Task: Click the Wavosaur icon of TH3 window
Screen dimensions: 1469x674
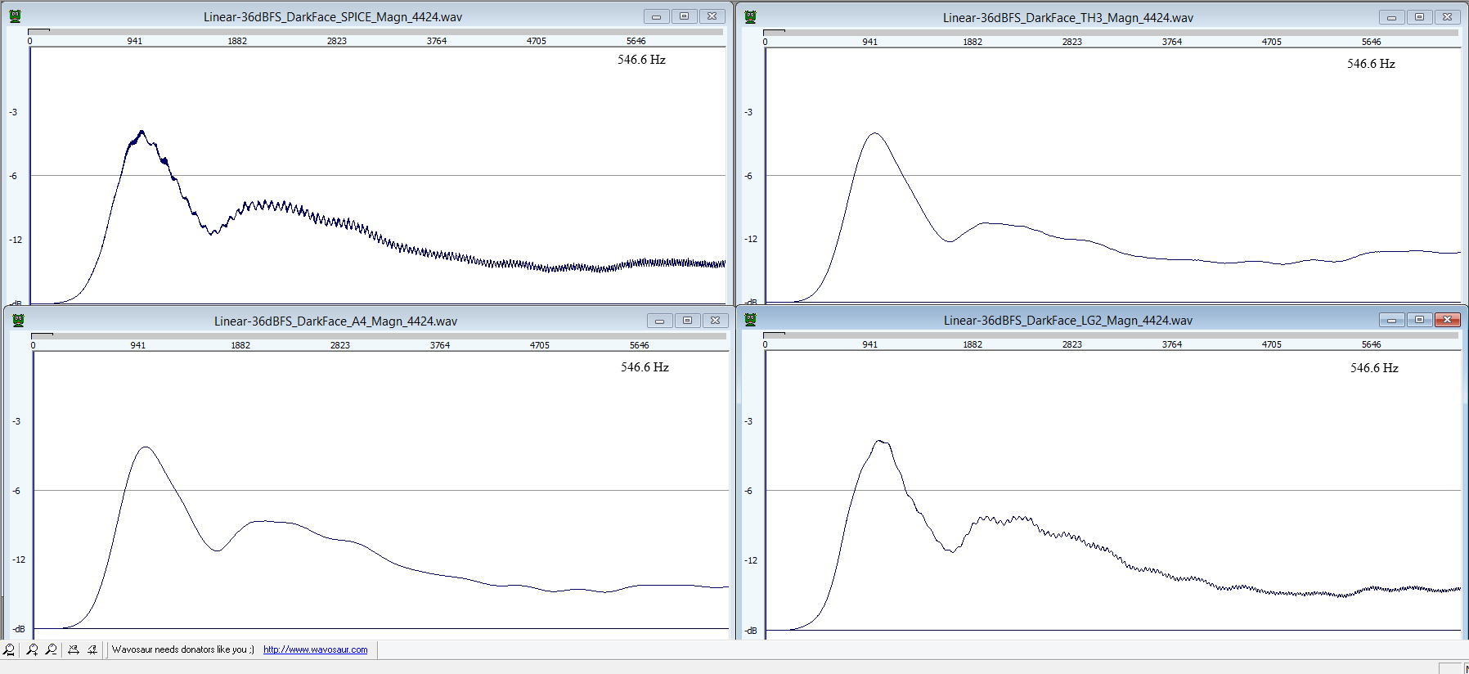Action: (x=751, y=17)
